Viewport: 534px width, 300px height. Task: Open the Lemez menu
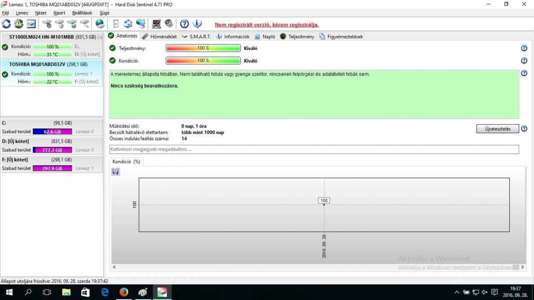(22, 13)
